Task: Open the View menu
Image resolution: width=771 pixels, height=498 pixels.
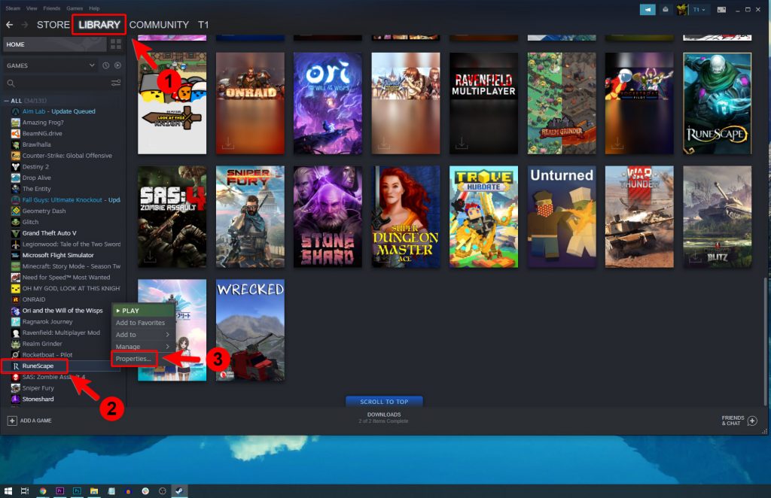Action: 32,8
